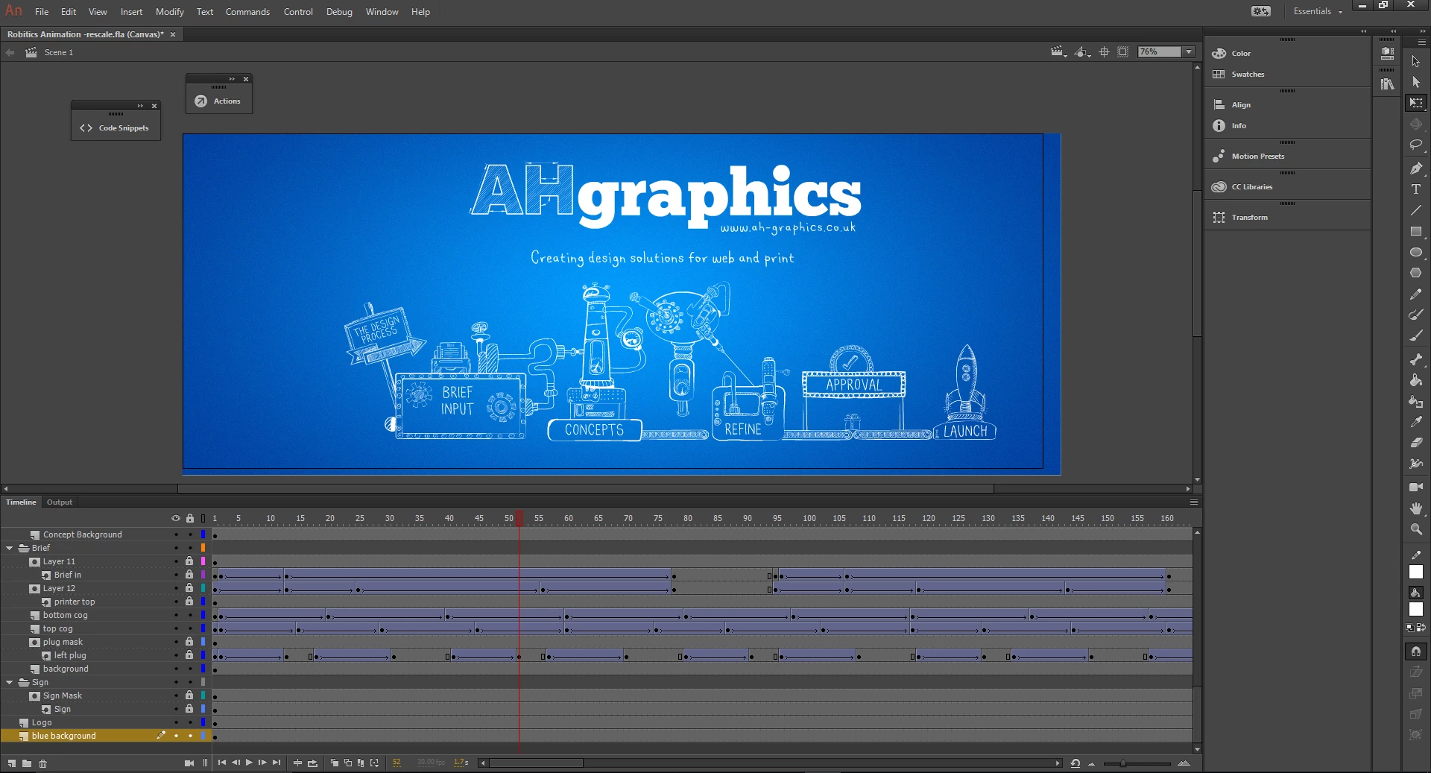Select the Eyedropper tool
Viewport: 1431px width, 773px height.
point(1416,422)
